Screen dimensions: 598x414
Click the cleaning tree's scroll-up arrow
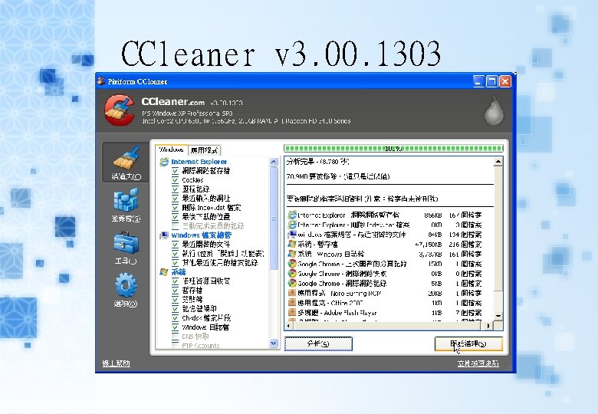pos(274,162)
